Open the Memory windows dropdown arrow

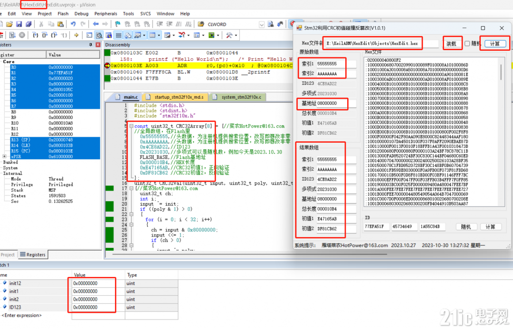pos(159,35)
